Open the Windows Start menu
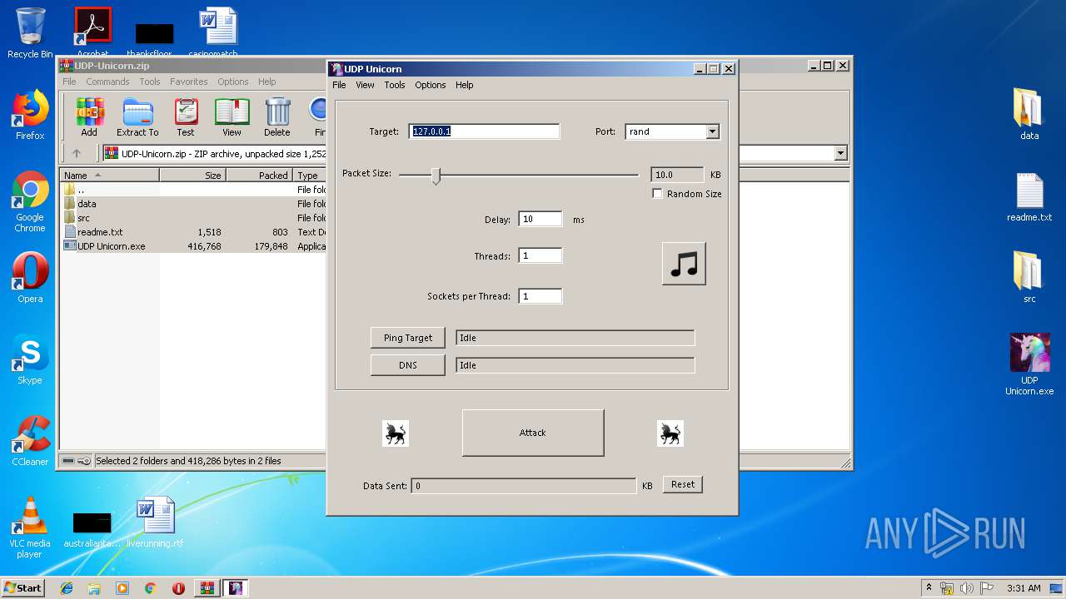 (23, 588)
